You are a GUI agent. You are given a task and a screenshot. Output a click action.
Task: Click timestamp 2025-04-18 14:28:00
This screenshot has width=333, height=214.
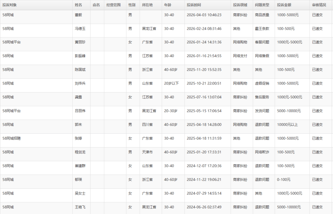[204, 125]
